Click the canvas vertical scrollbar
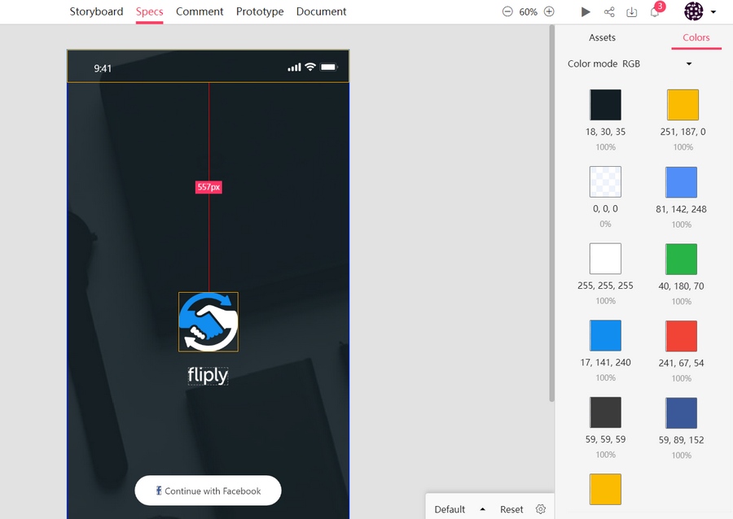 [551, 213]
